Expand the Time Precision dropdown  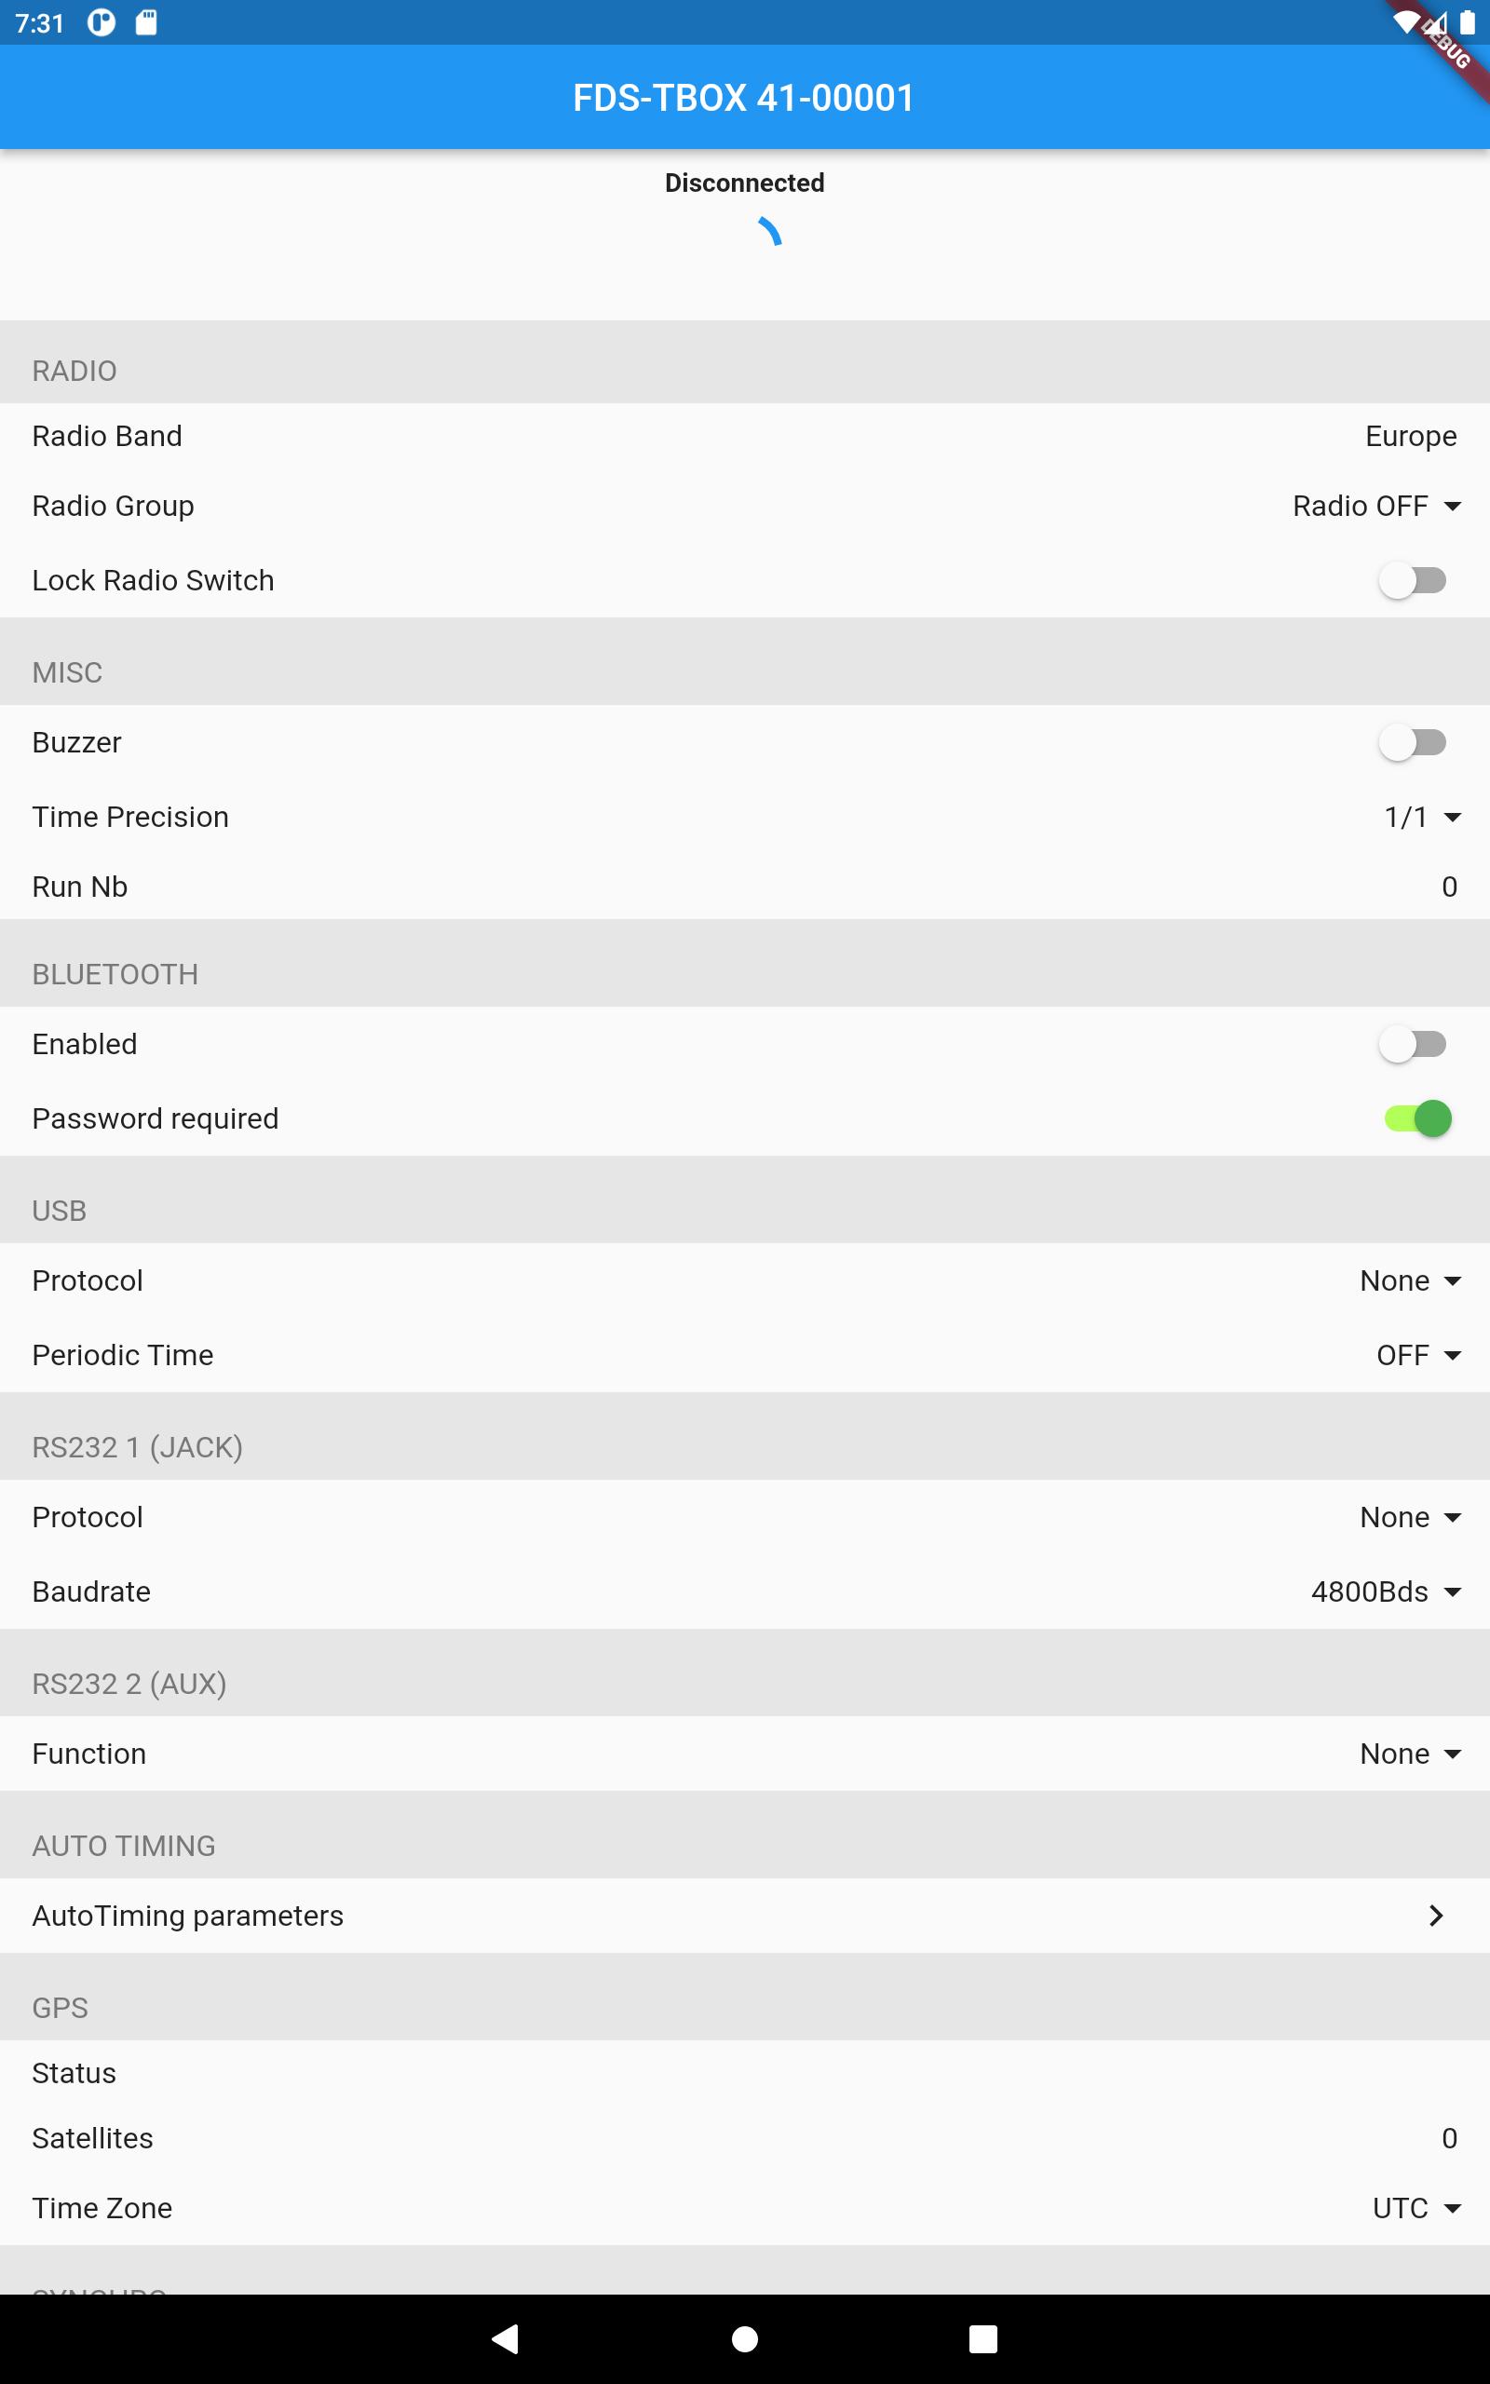coord(1422,817)
